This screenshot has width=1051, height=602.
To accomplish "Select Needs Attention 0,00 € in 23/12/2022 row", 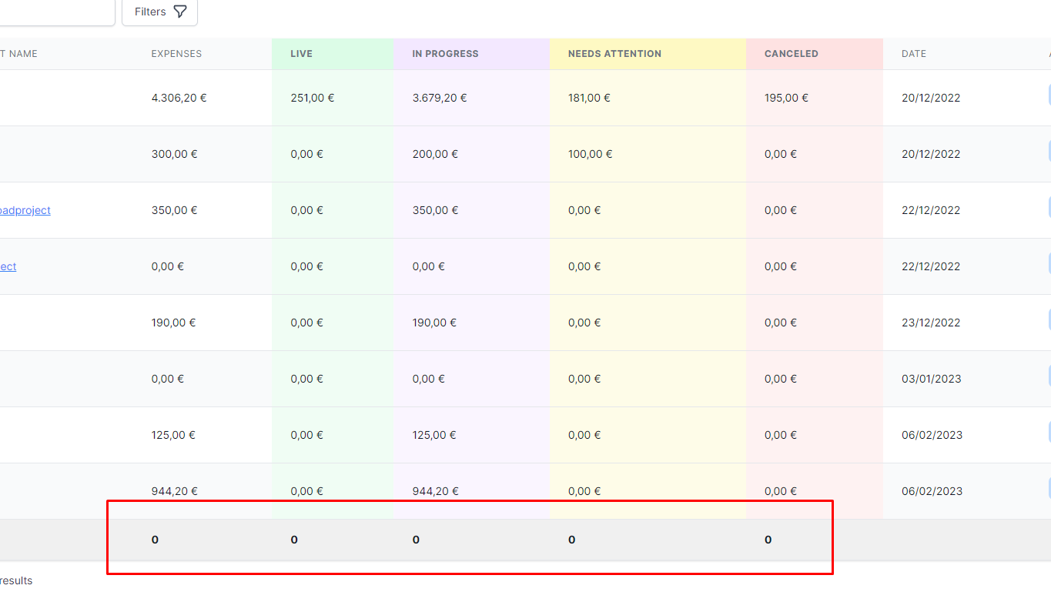I will (584, 323).
